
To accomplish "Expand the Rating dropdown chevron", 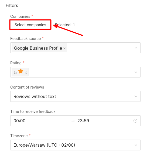I will point(136,72).
